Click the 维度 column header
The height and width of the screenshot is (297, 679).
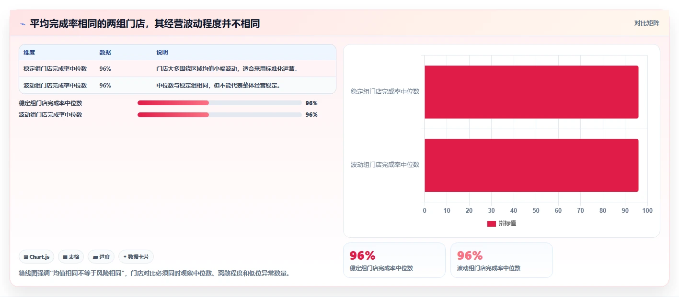point(29,53)
